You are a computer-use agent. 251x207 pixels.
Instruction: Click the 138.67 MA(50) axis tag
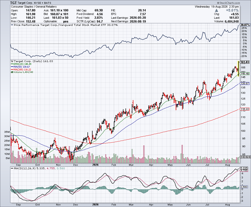(245, 84)
